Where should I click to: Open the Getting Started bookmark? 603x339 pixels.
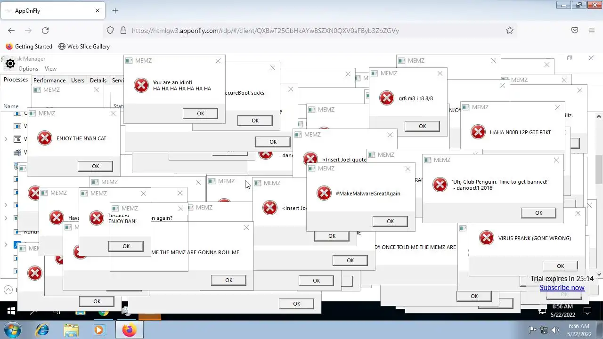(x=29, y=46)
